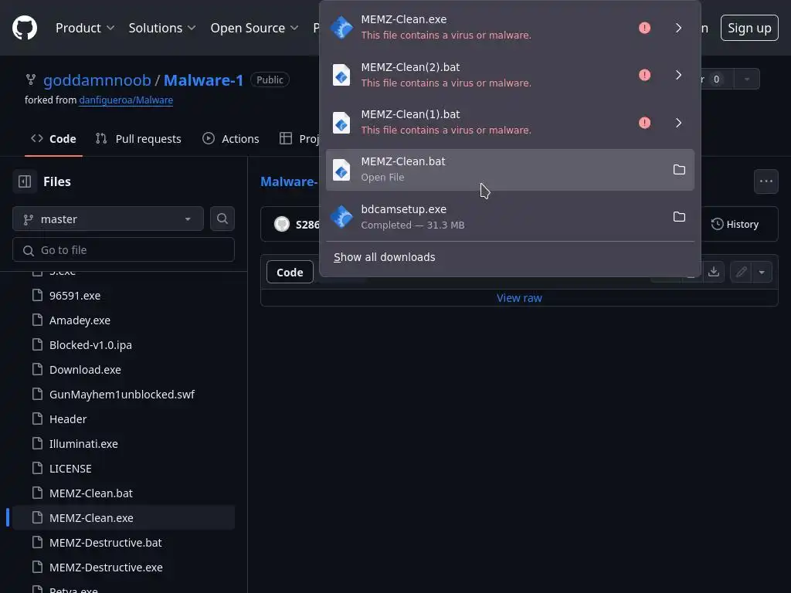Open the commit History
The width and height of the screenshot is (791, 593).
click(735, 225)
